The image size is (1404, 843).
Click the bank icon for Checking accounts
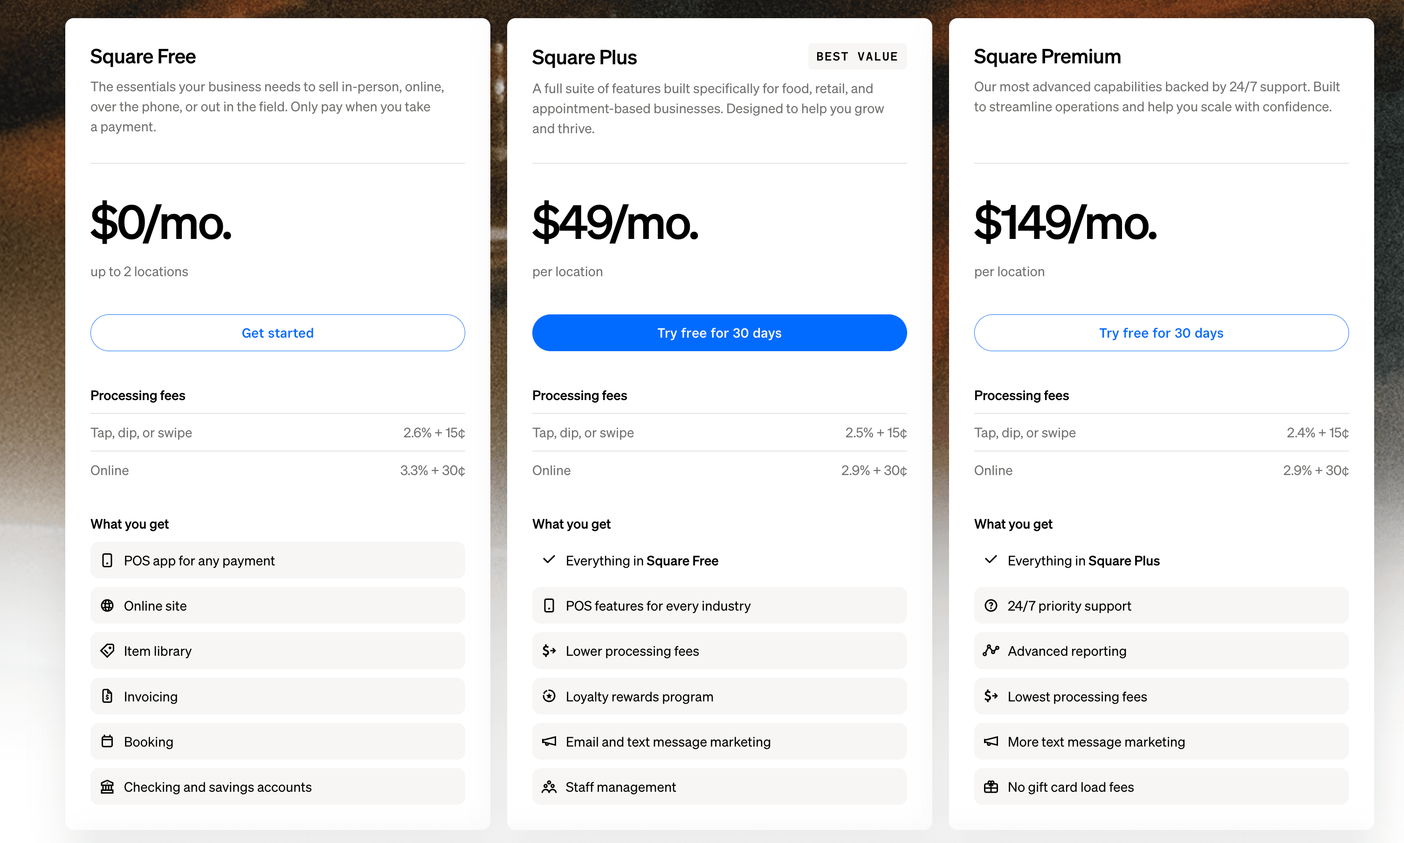pos(107,787)
